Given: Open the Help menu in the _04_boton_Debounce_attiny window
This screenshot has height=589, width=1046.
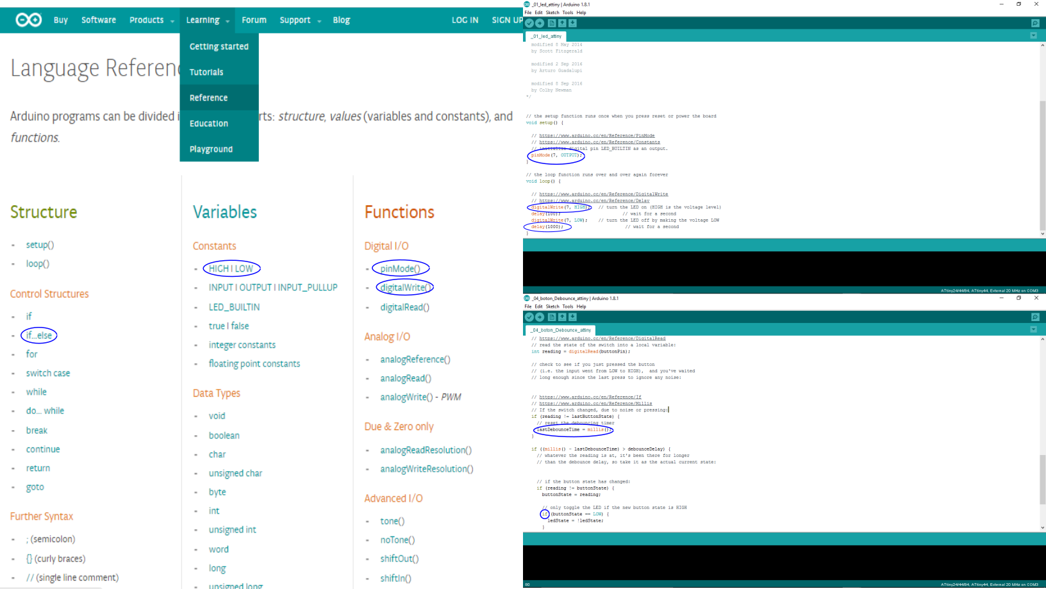Looking at the screenshot, I should (x=581, y=307).
